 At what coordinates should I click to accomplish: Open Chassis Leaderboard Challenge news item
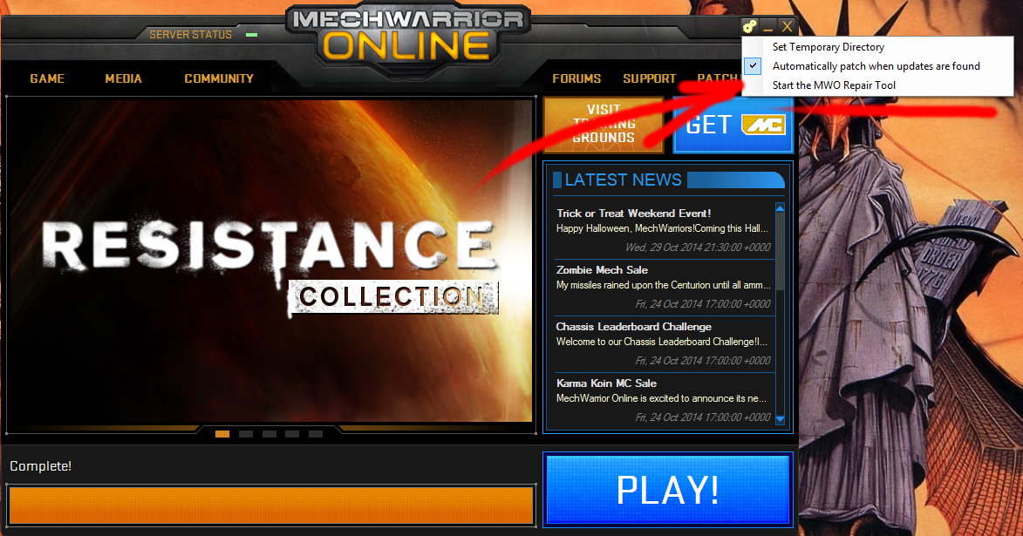(633, 327)
